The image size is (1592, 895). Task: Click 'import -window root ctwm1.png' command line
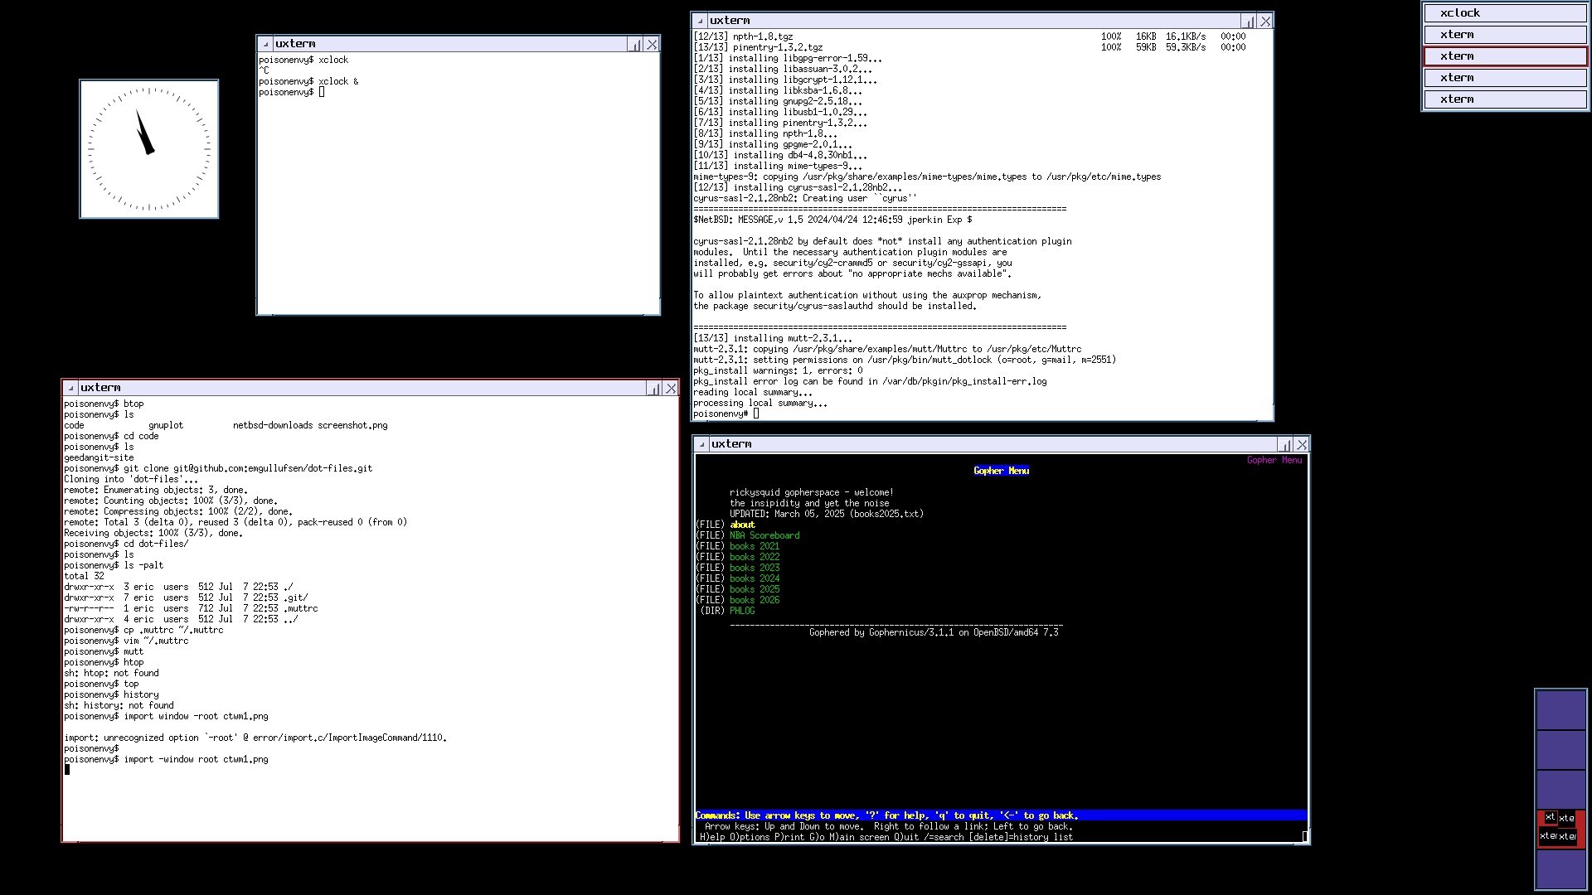(166, 759)
